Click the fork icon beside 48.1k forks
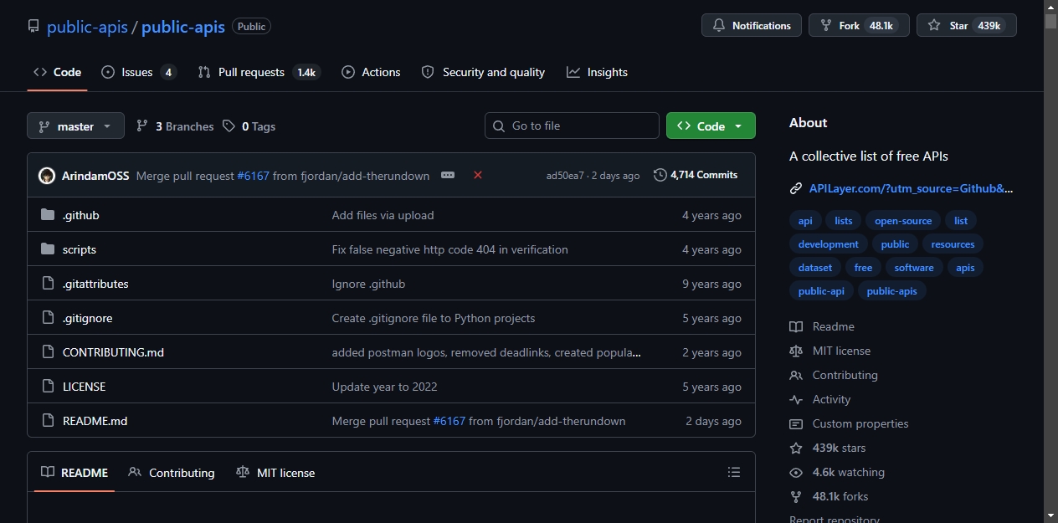Screen dimensions: 1058x523 796,496
